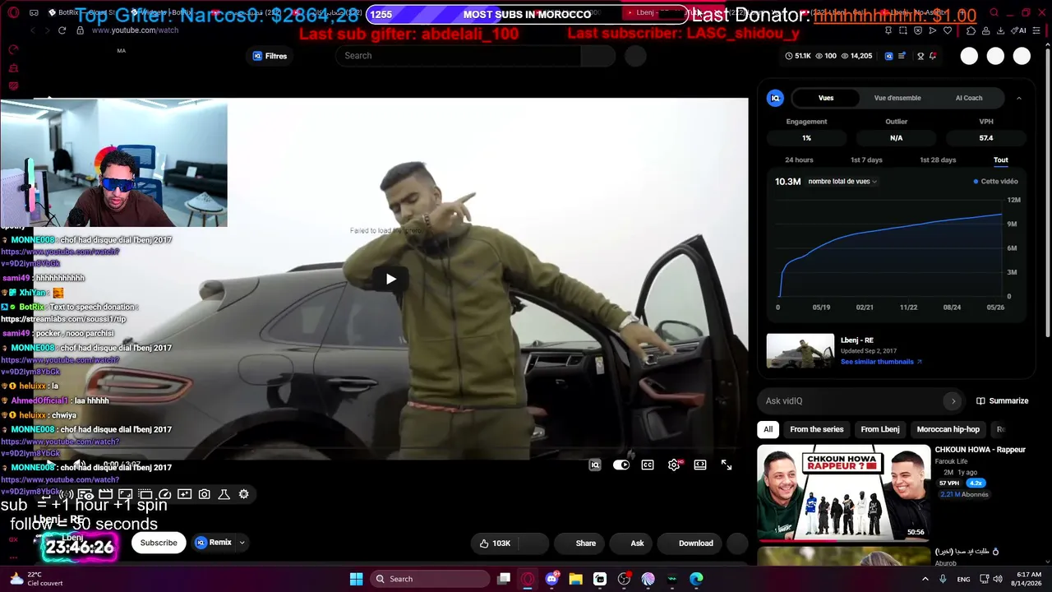Screen dimensions: 1052x592
Task: Open the nombre total de vues dropdown
Action: [842, 182]
